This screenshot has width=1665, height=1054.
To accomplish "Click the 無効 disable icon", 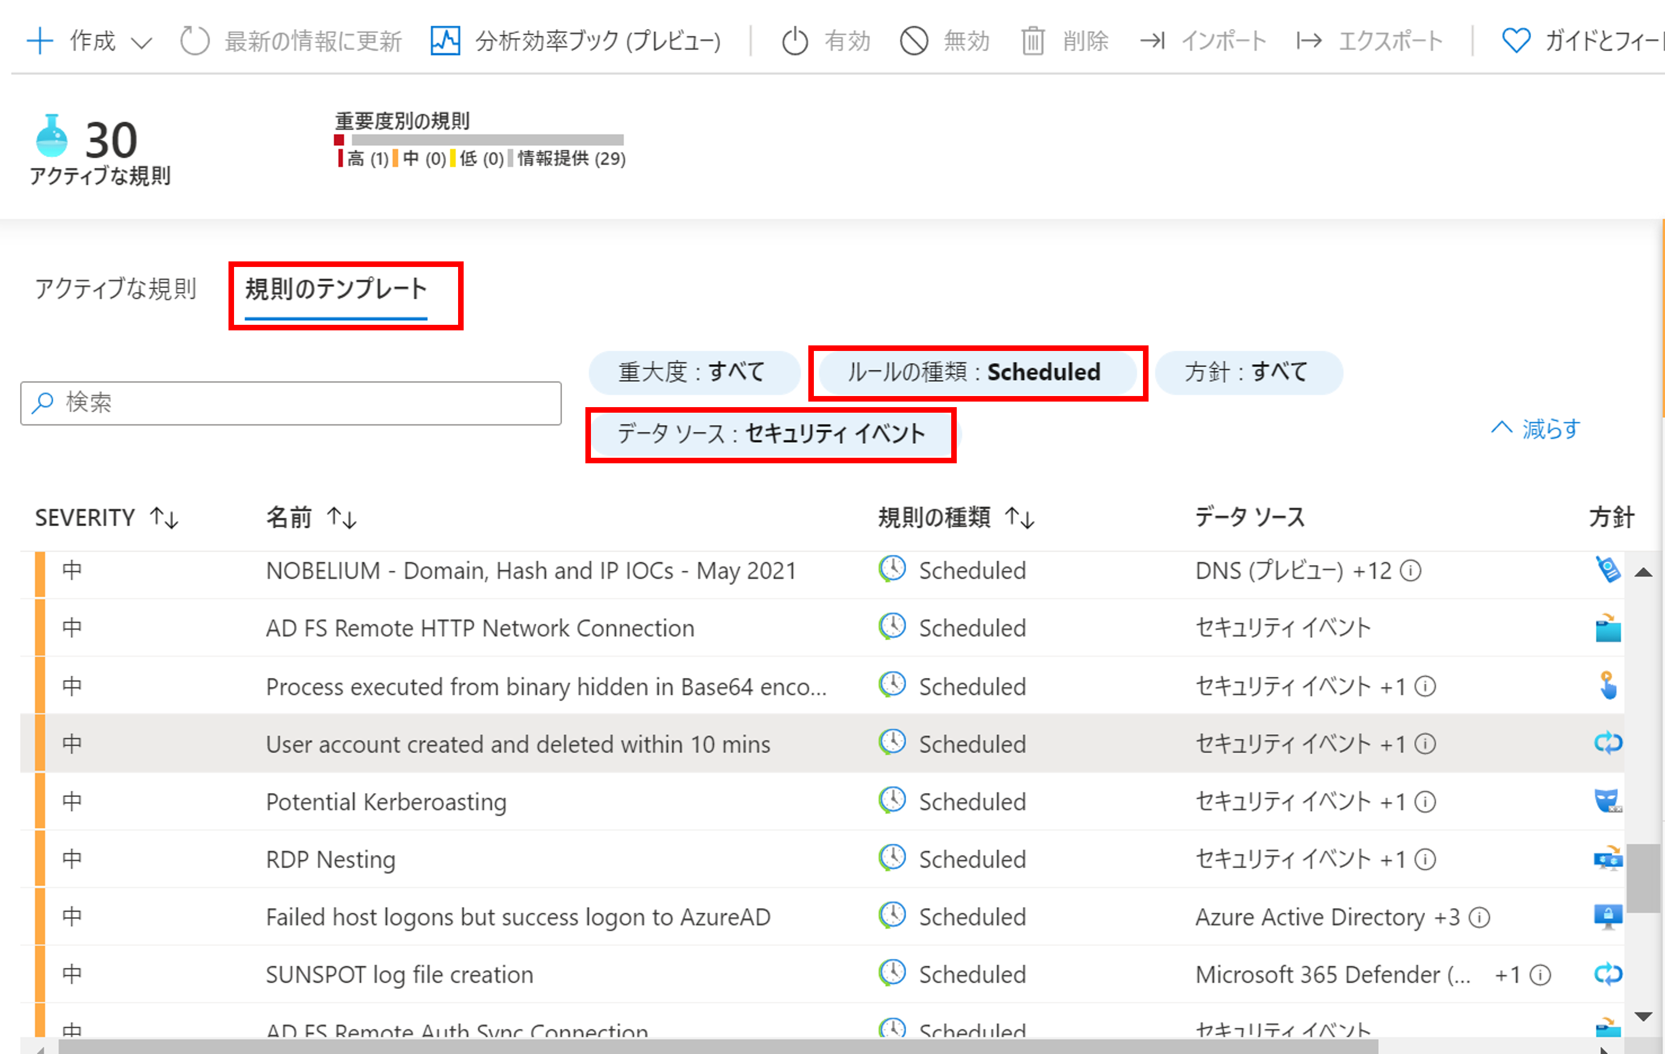I will [913, 41].
